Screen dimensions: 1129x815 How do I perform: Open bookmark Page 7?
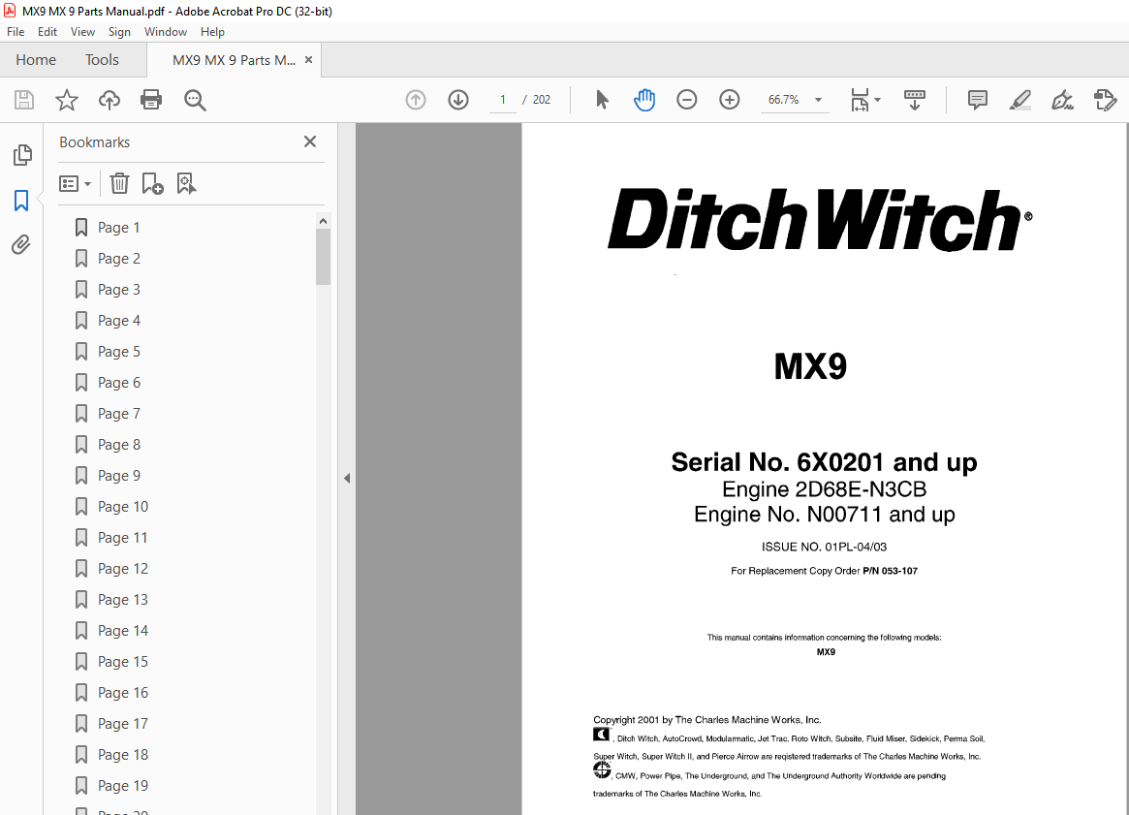(x=119, y=413)
